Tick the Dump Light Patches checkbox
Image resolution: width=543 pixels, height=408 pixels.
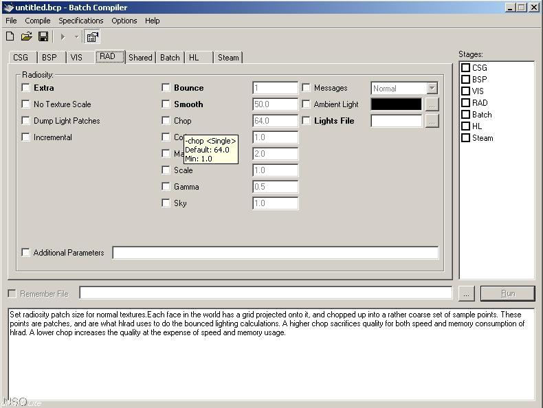[25, 120]
